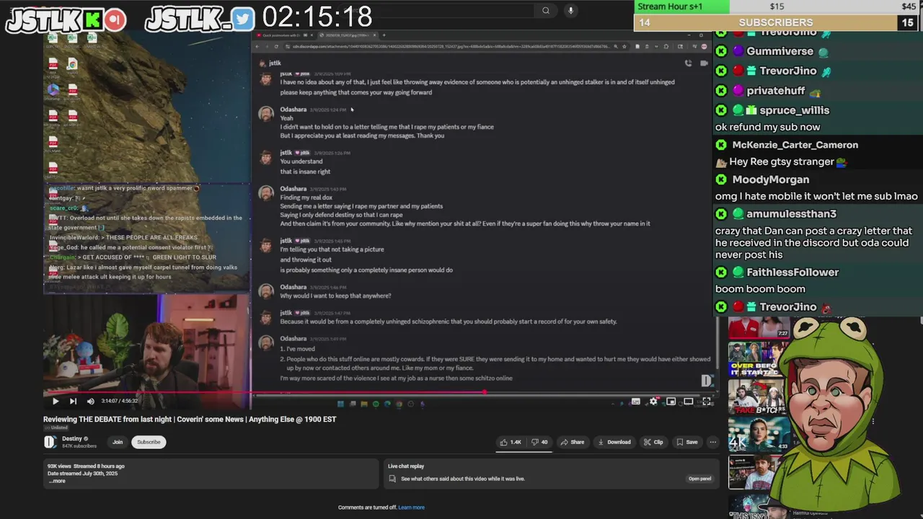The width and height of the screenshot is (923, 519).
Task: Click the video title text
Action: coord(190,420)
